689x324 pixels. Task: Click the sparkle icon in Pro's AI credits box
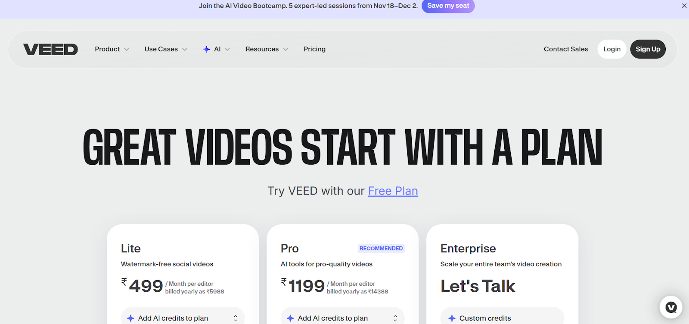(291, 318)
